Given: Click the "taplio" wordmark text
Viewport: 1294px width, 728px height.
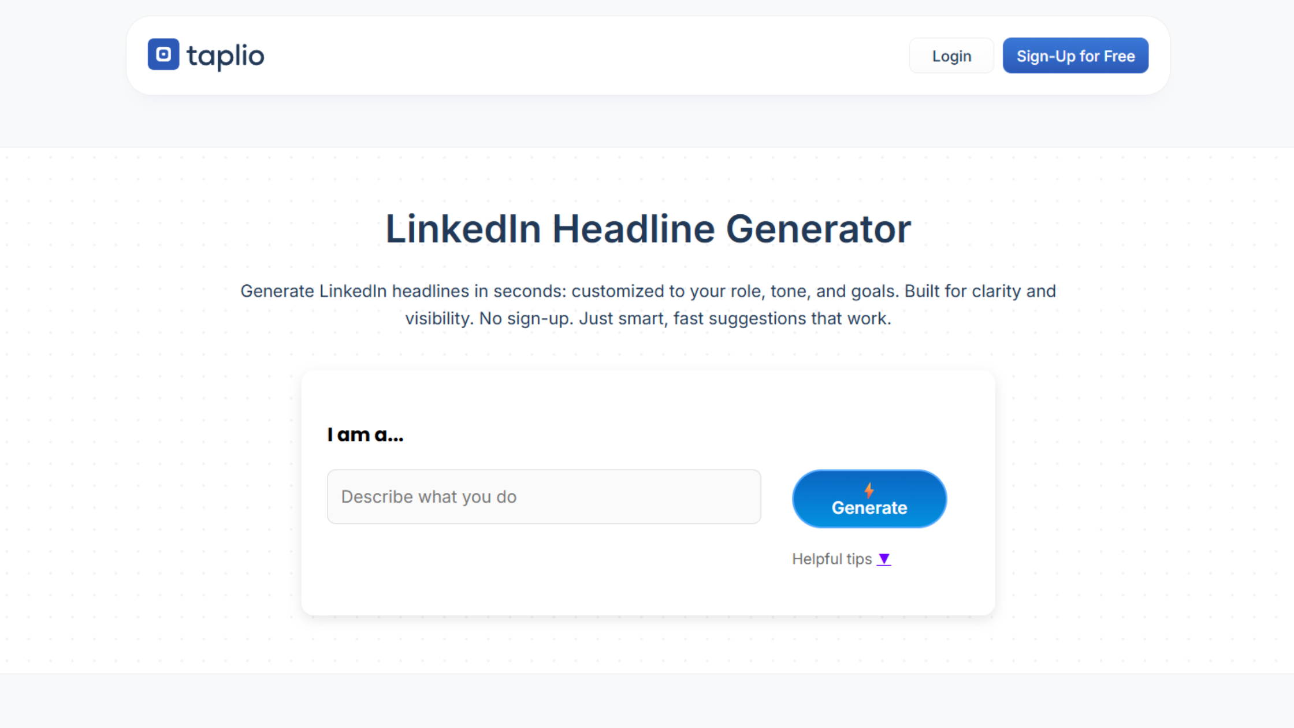Looking at the screenshot, I should 225,57.
